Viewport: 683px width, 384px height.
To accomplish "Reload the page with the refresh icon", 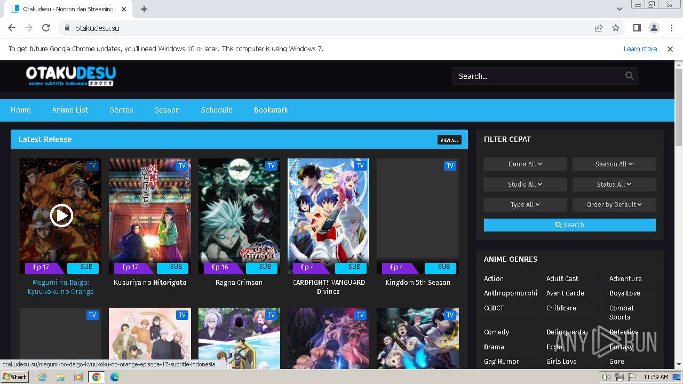I will coord(46,28).
